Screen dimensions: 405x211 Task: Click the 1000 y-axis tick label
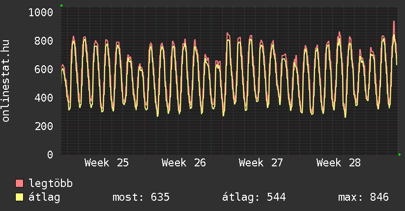(x=41, y=12)
